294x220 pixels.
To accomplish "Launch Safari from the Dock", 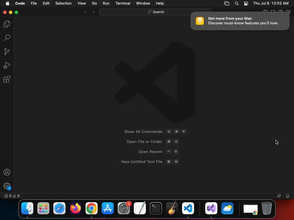I will tap(59, 208).
